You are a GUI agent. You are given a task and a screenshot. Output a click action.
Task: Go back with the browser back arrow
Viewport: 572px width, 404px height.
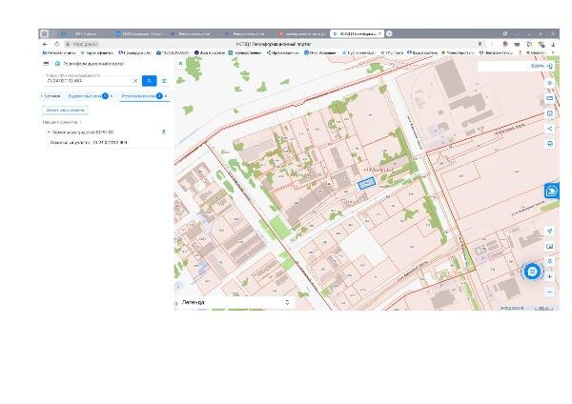coord(45,44)
